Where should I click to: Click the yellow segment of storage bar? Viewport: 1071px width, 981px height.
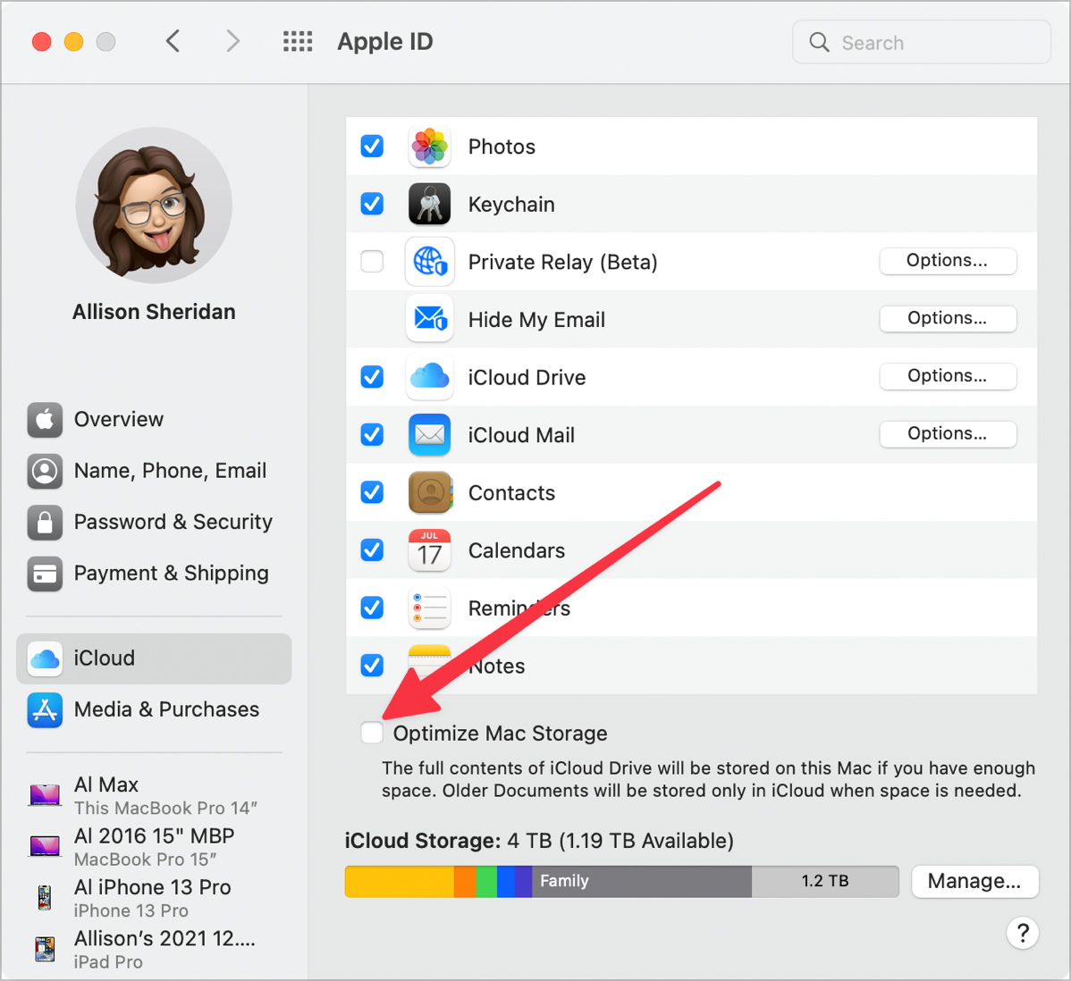[399, 882]
